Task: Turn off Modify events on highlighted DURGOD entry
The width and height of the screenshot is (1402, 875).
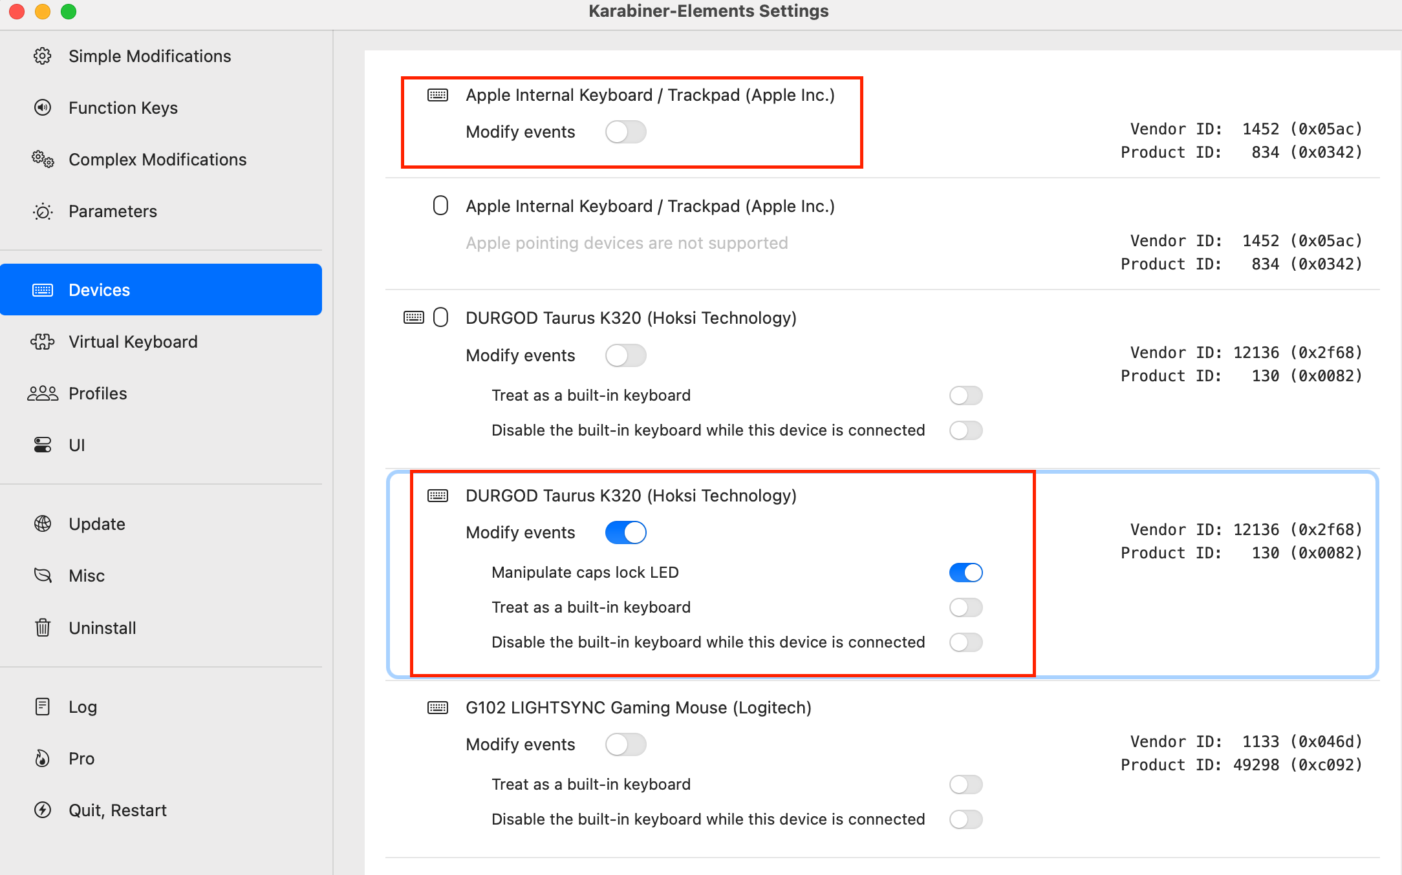Action: click(625, 532)
